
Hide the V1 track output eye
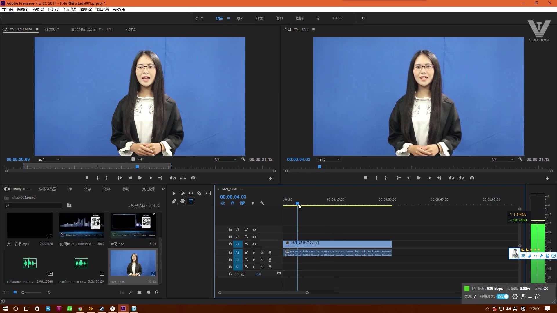tap(254, 244)
